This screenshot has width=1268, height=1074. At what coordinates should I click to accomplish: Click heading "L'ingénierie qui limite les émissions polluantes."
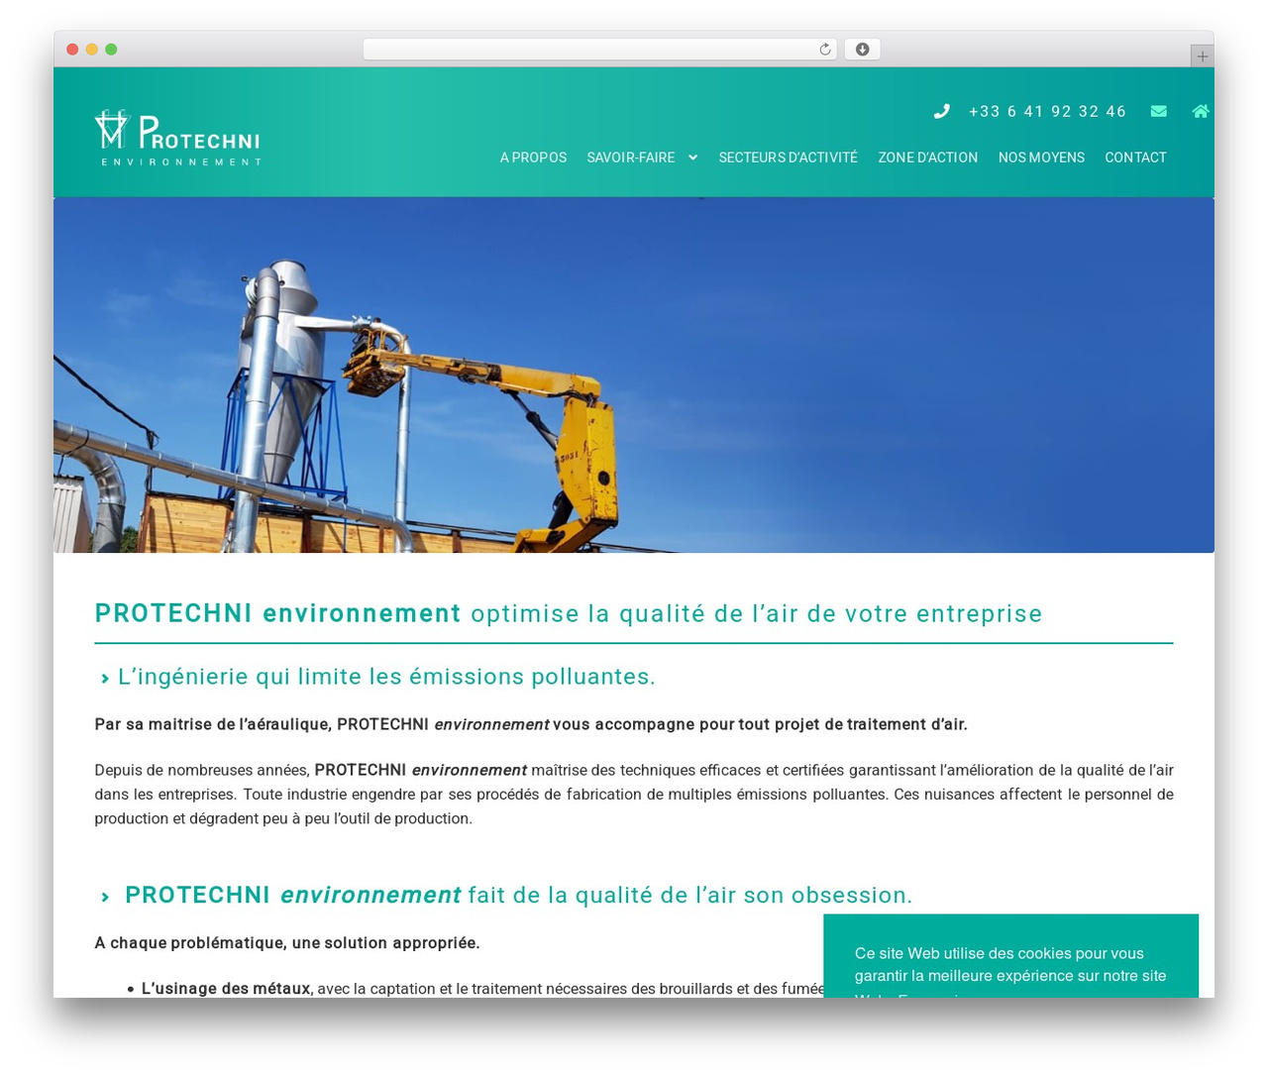[386, 677]
